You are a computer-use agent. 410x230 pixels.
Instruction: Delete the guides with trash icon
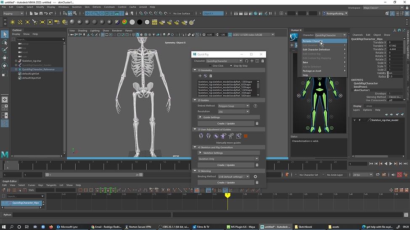[x=257, y=123]
